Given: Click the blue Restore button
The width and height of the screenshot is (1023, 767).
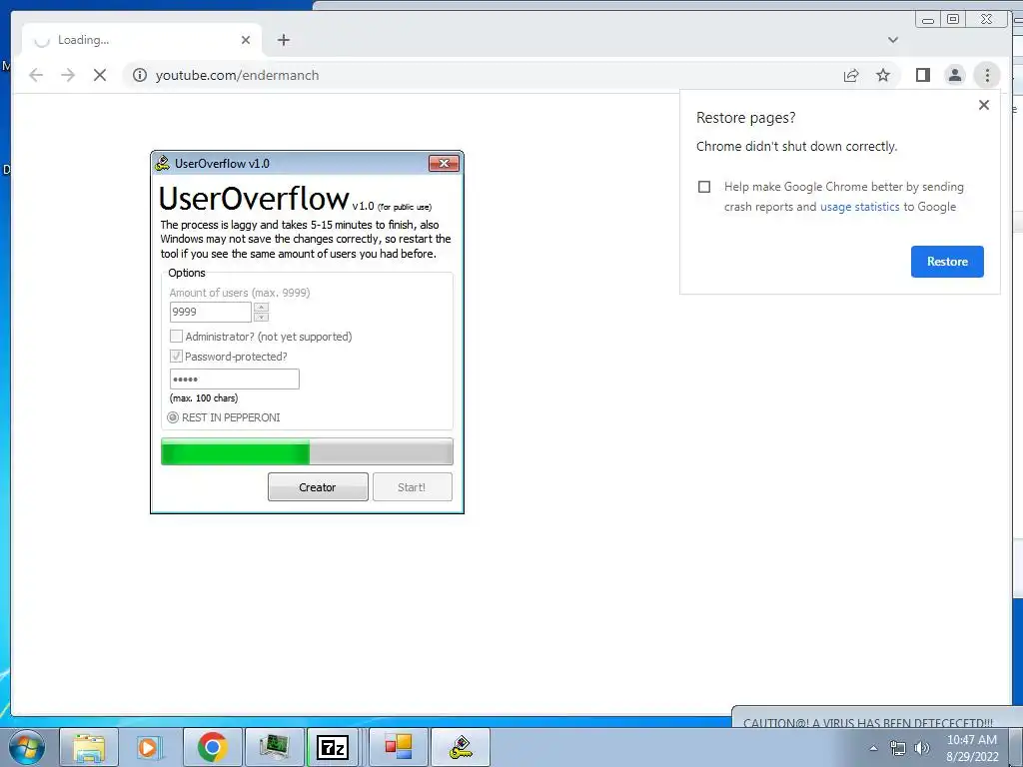Looking at the screenshot, I should (x=947, y=262).
